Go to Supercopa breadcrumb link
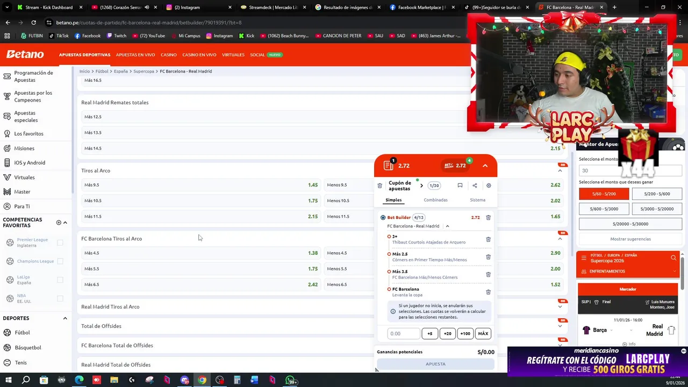688x387 pixels. click(144, 71)
